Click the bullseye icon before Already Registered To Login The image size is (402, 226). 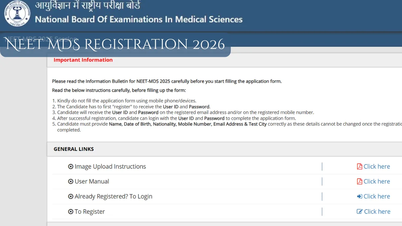(70, 196)
